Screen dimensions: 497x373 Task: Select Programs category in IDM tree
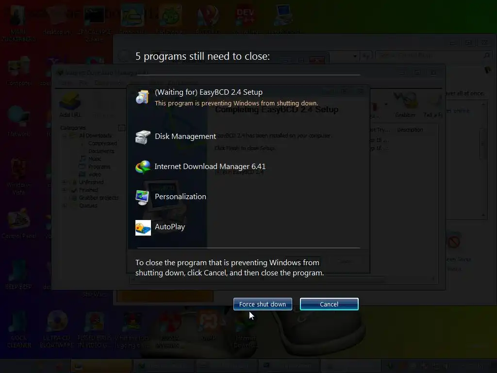click(99, 167)
